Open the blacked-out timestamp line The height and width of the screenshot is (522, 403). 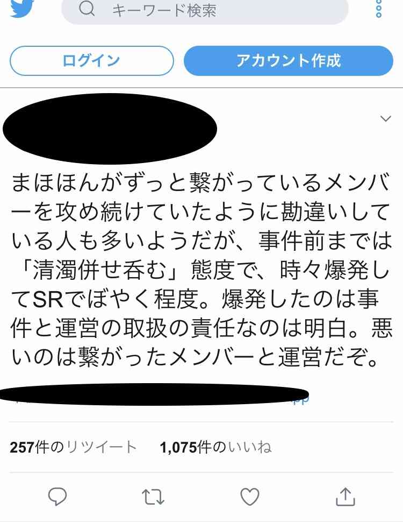click(x=154, y=394)
